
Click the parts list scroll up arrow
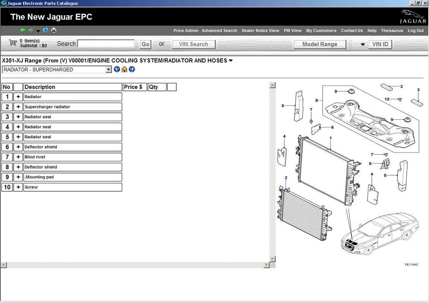(x=272, y=85)
